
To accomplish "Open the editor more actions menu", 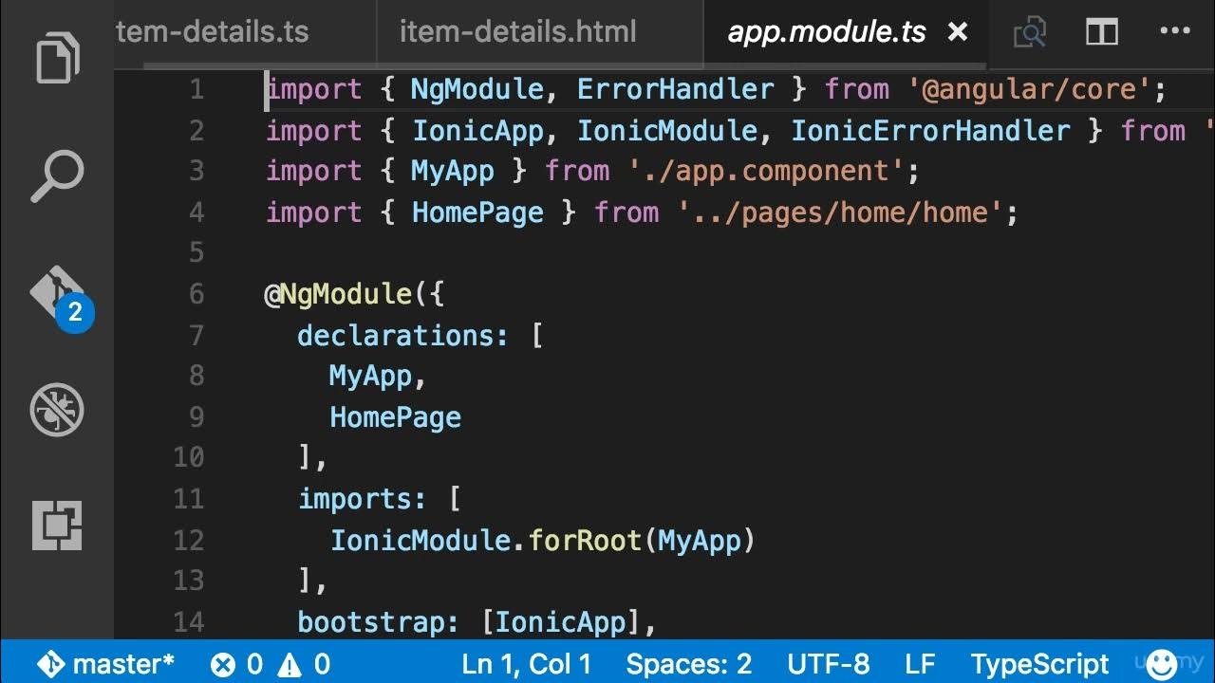I will (1175, 32).
